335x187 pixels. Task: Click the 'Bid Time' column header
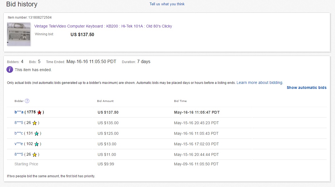(180, 101)
